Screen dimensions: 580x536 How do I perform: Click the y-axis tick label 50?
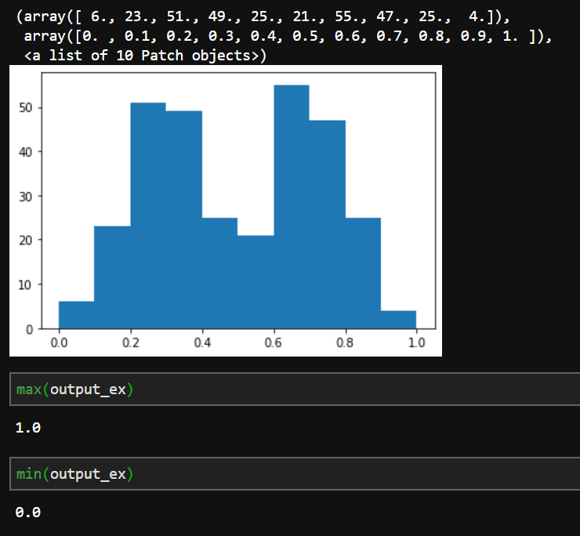[25, 107]
